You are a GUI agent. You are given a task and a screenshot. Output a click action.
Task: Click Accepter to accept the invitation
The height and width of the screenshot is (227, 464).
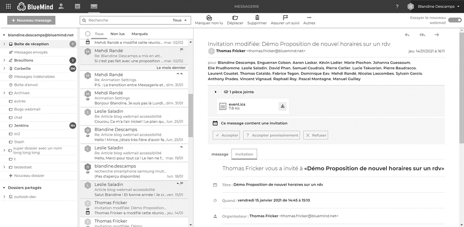click(226, 135)
